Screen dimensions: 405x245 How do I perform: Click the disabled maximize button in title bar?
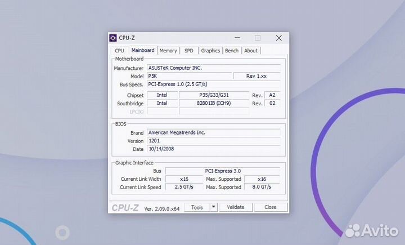(258, 38)
